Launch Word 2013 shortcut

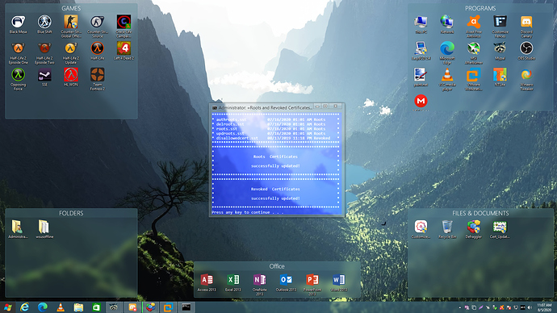(338, 282)
